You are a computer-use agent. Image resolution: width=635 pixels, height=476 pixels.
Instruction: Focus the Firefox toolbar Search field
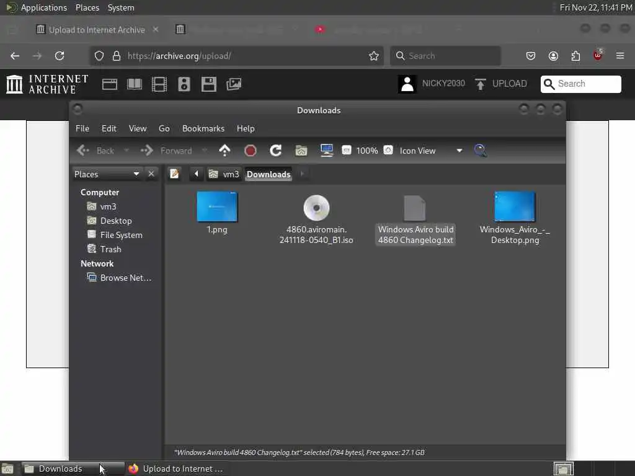(445, 56)
